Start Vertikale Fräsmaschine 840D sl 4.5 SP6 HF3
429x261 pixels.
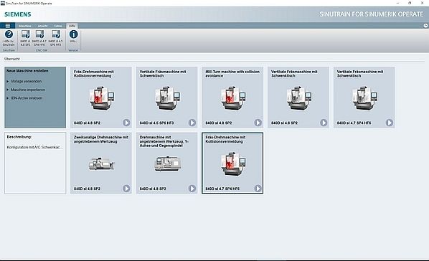[192, 123]
